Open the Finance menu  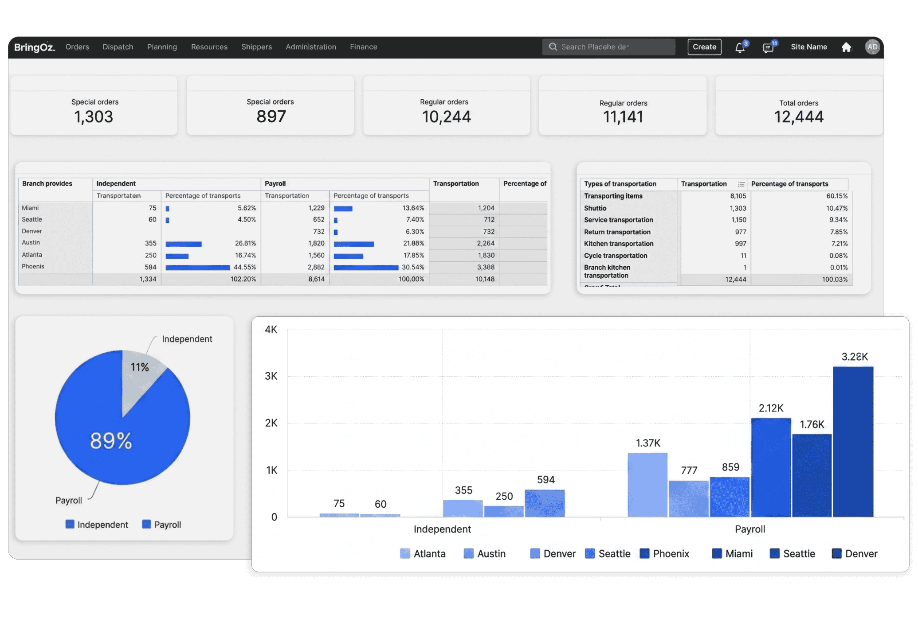click(x=363, y=47)
